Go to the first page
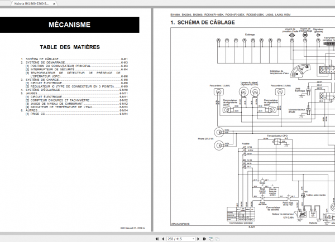Screen dimensions: 335x242 click(157, 239)
